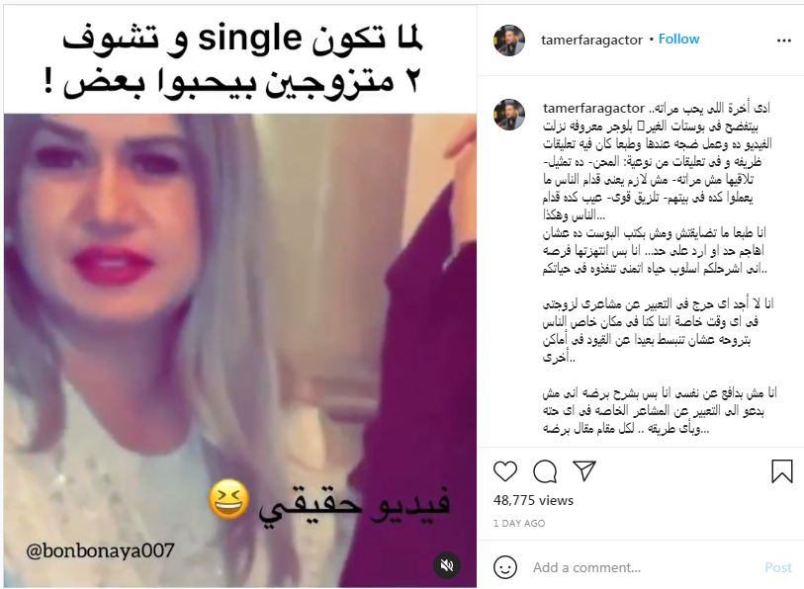
Task: Click the laughing emoji on the video
Action: click(229, 499)
